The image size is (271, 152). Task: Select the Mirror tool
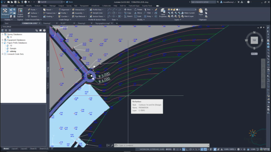138,13
